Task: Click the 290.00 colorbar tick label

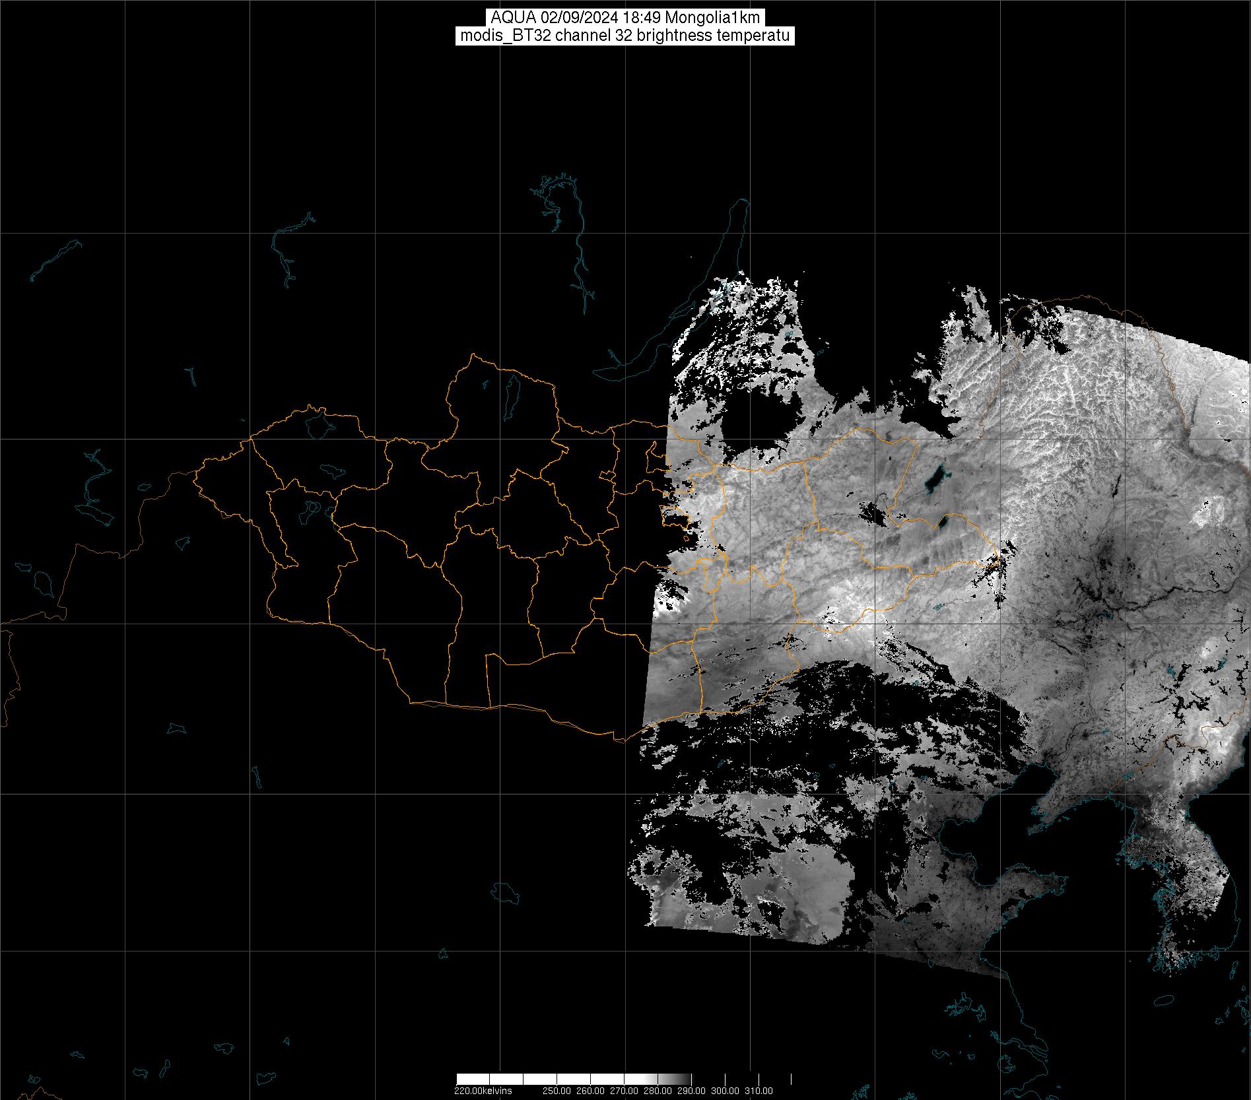Action: (x=691, y=1090)
